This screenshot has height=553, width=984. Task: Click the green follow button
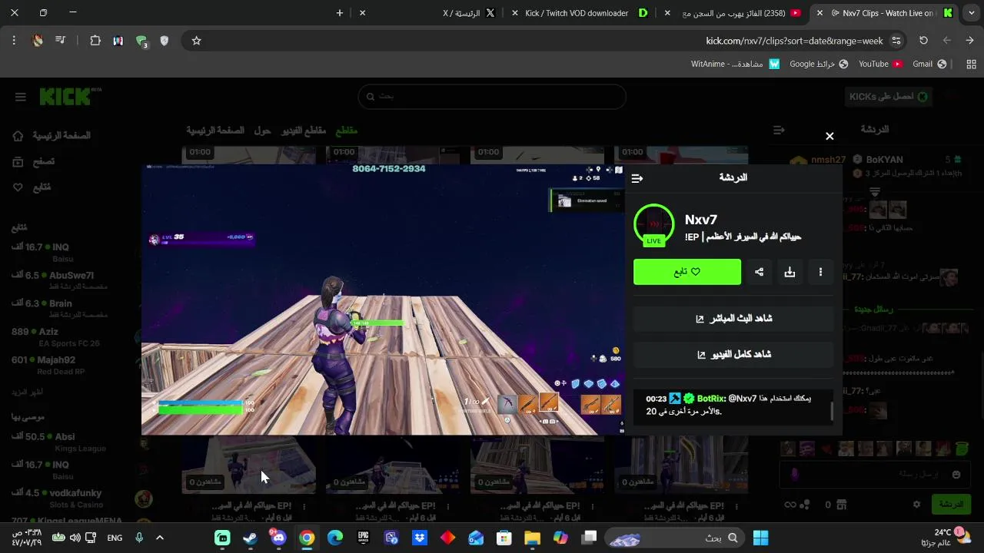point(687,272)
